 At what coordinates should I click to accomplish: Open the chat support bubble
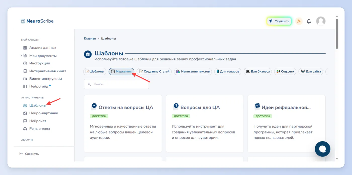tap(323, 149)
